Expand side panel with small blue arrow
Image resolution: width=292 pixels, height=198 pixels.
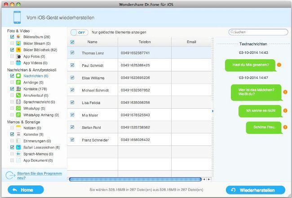(x=212, y=111)
